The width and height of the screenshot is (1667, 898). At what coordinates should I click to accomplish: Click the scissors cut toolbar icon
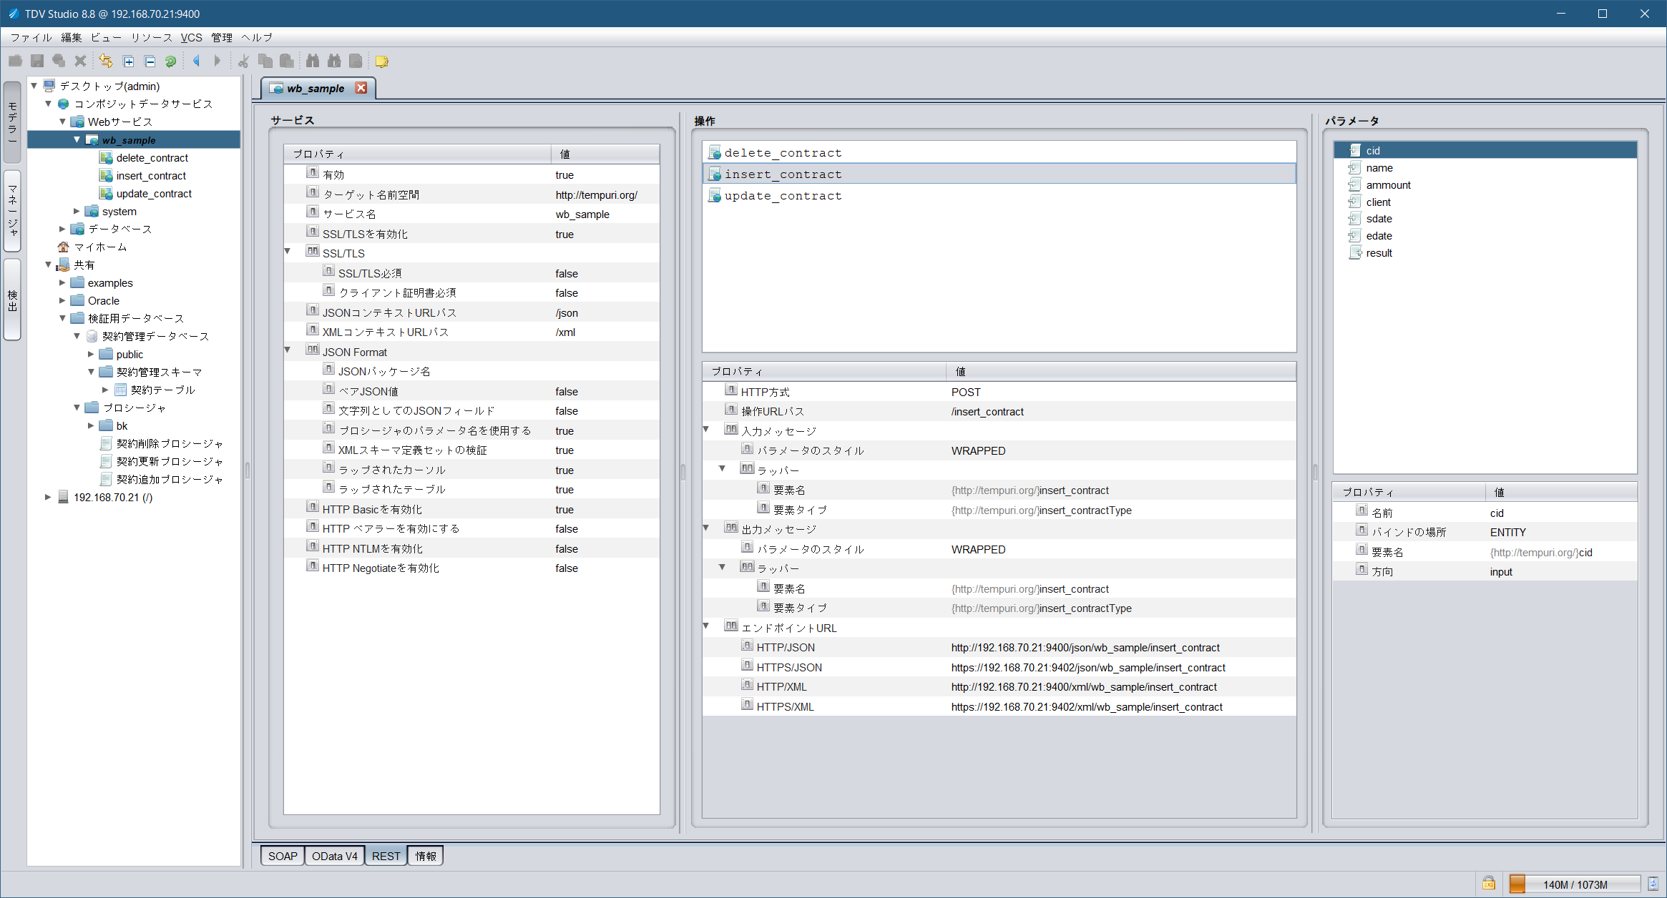(x=243, y=61)
